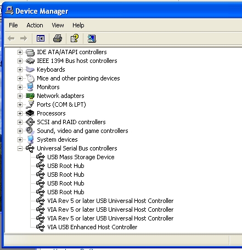
Task: Expand the Network adapters node
Action: point(20,96)
